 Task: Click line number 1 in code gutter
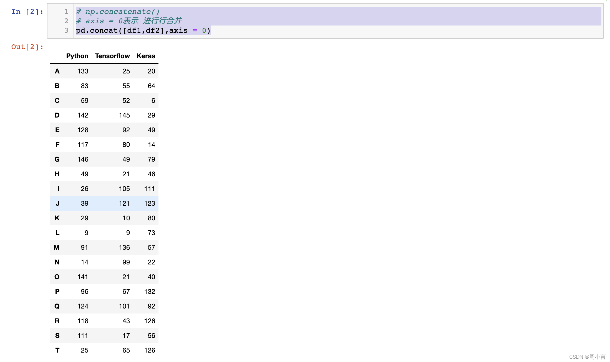[66, 12]
